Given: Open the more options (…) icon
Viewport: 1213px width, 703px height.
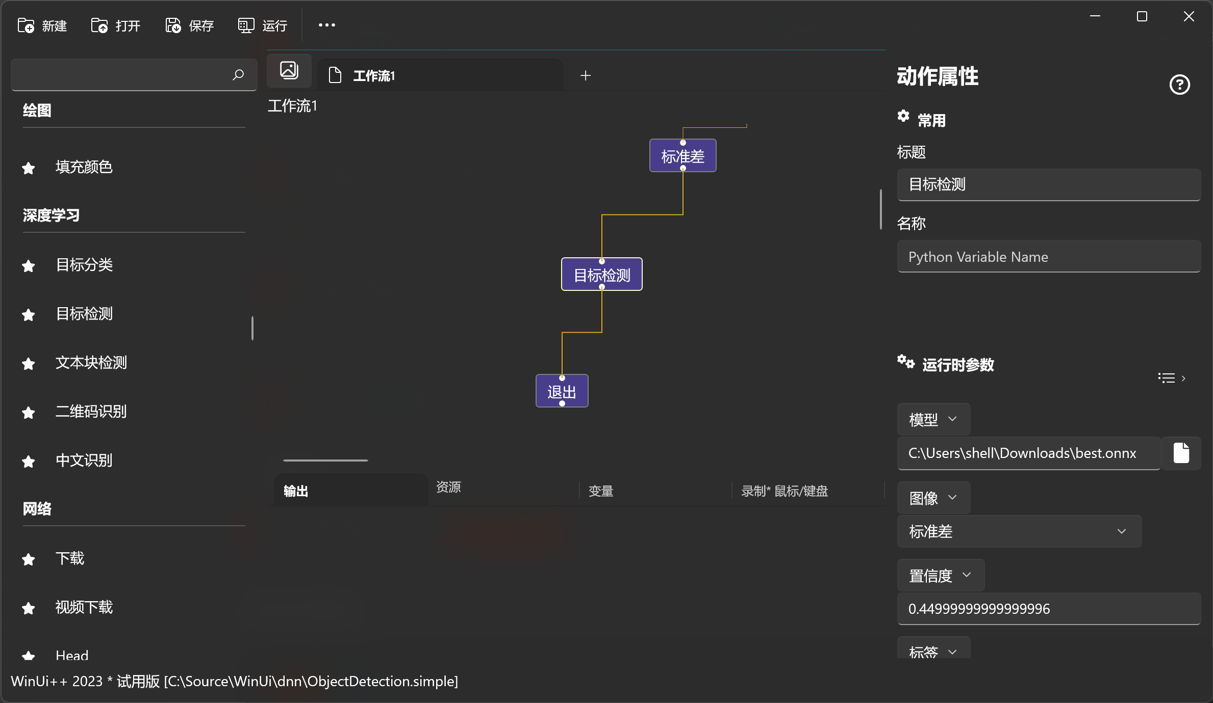Looking at the screenshot, I should pos(326,25).
